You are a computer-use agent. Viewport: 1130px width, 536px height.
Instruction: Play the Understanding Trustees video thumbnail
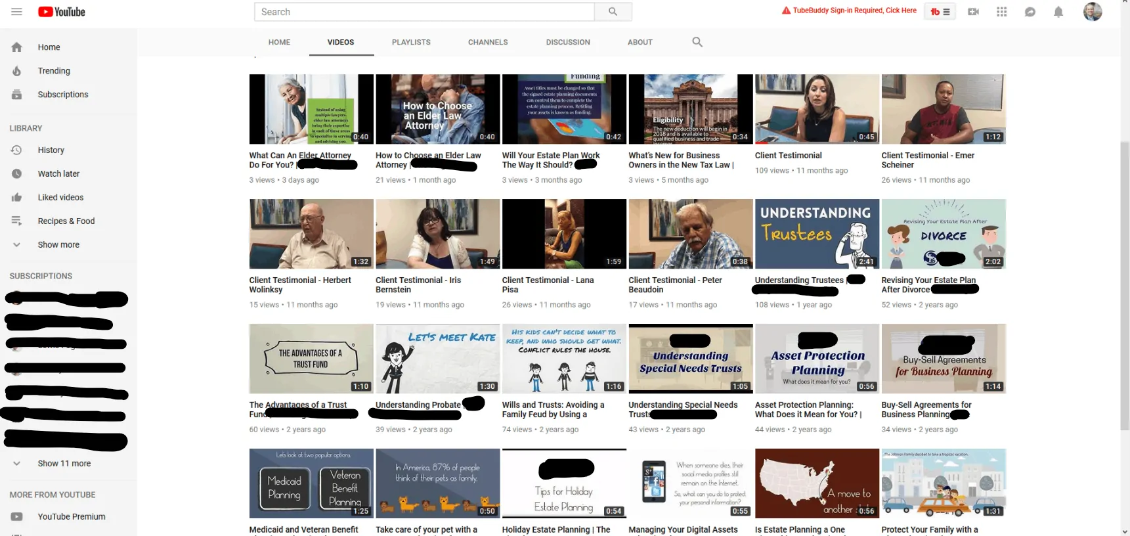click(816, 234)
